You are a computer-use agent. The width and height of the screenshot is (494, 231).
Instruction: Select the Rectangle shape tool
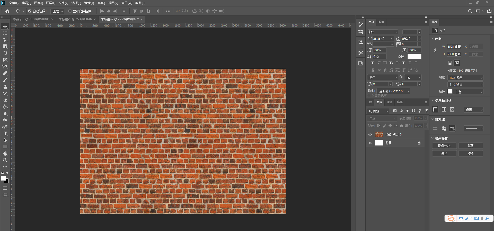pos(5,147)
